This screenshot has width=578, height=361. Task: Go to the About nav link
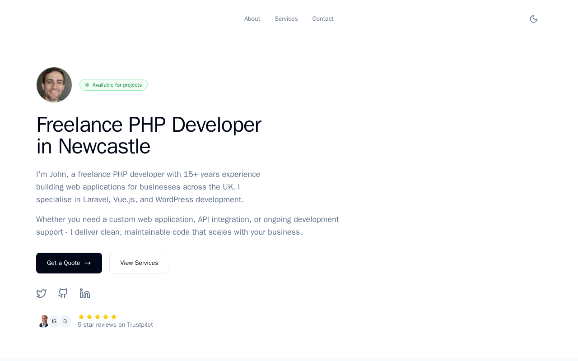[252, 19]
